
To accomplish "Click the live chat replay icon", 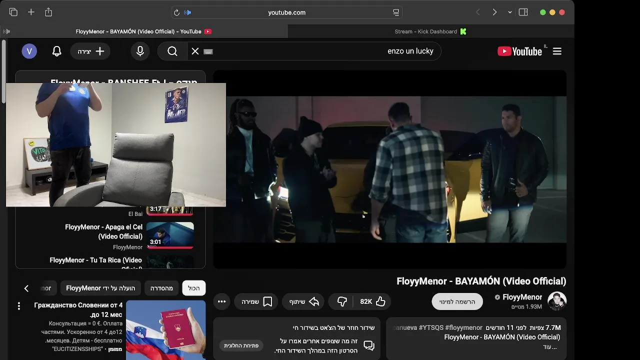I will pos(369,345).
